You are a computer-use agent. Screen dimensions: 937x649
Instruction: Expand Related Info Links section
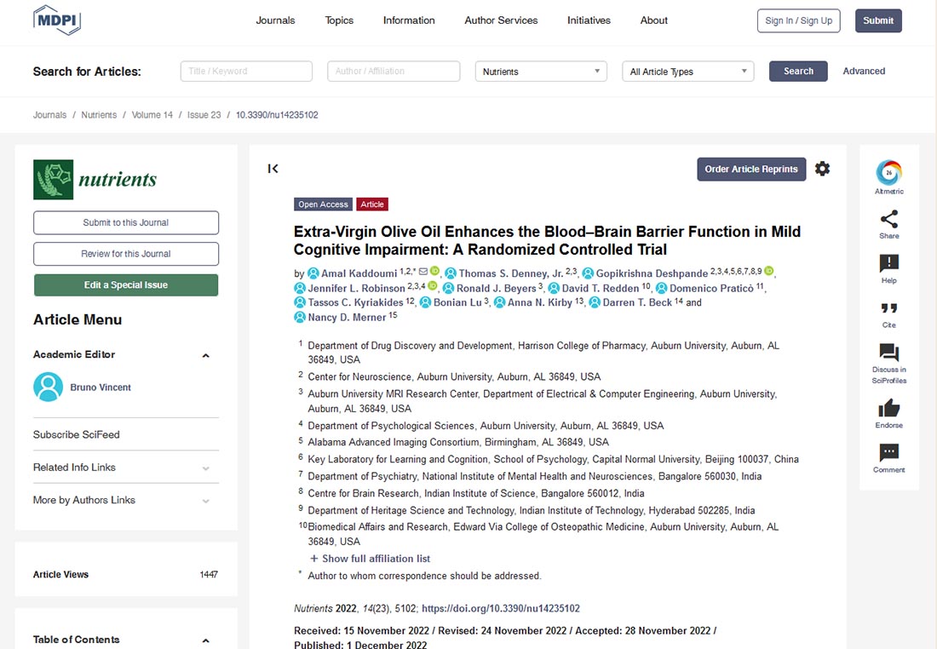click(x=205, y=468)
